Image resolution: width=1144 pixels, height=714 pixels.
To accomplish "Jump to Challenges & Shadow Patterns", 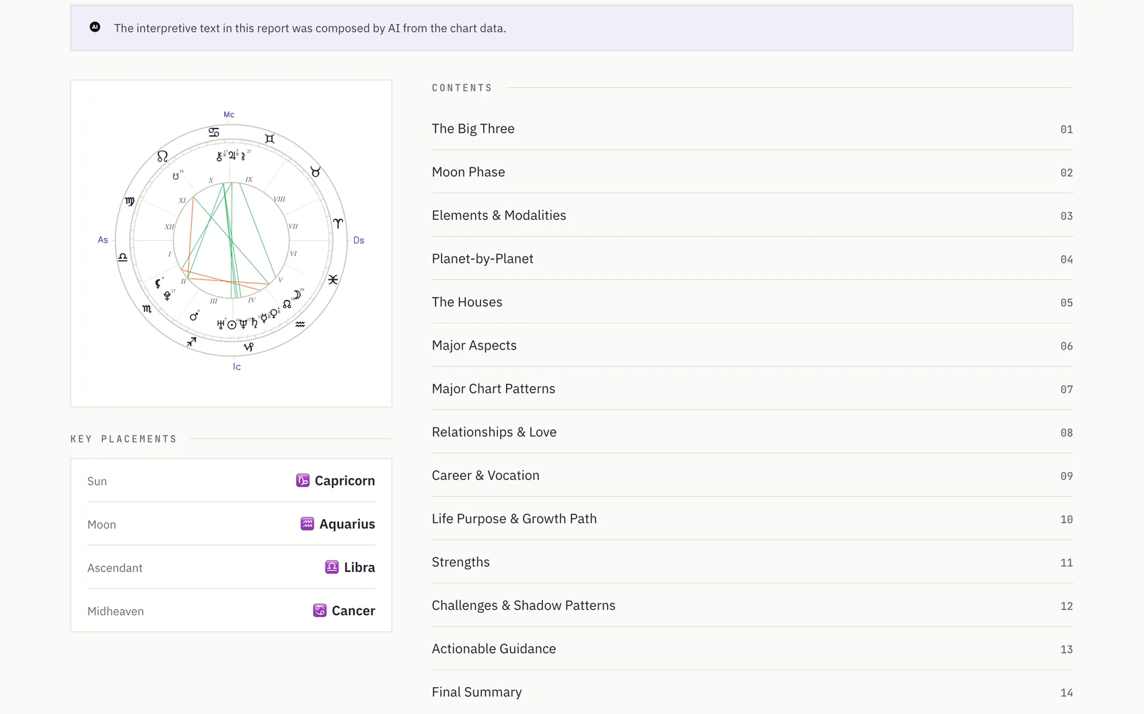I will 752,605.
